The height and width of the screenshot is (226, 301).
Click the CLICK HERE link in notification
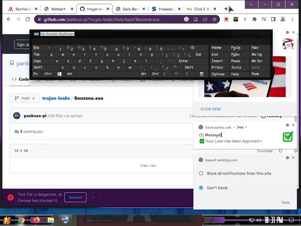(211, 109)
